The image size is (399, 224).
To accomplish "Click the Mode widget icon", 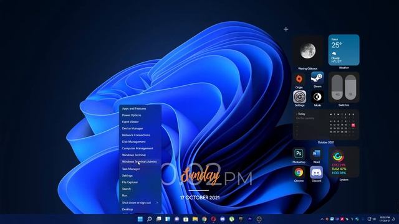I will tap(317, 97).
